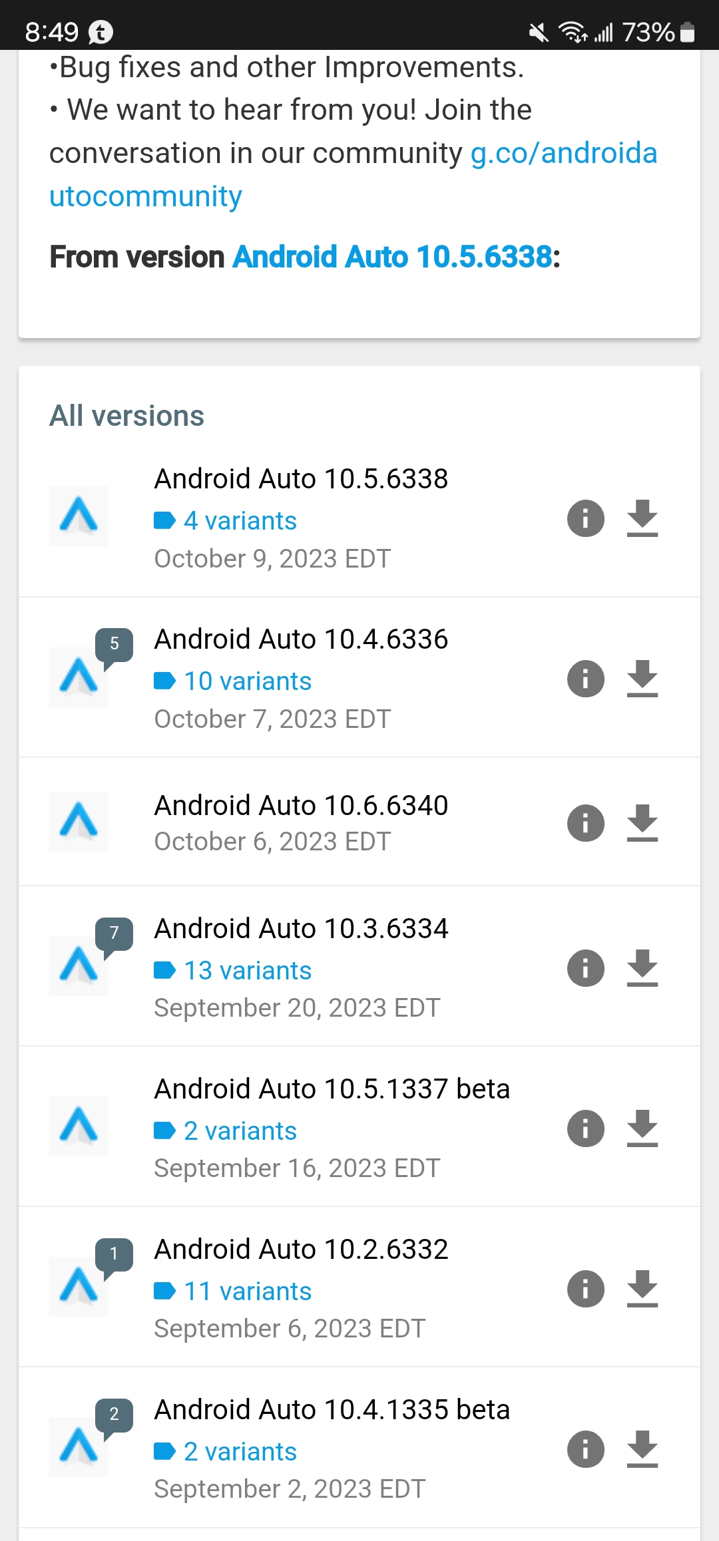Download Android Auto 10.3.6334
The image size is (719, 1541).
(642, 968)
